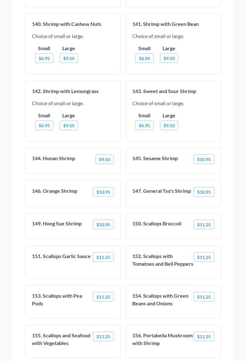This screenshot has height=361, width=246.
Task: Select small Shrimp with Cashew Nuts $6.95
Action: pos(44,58)
